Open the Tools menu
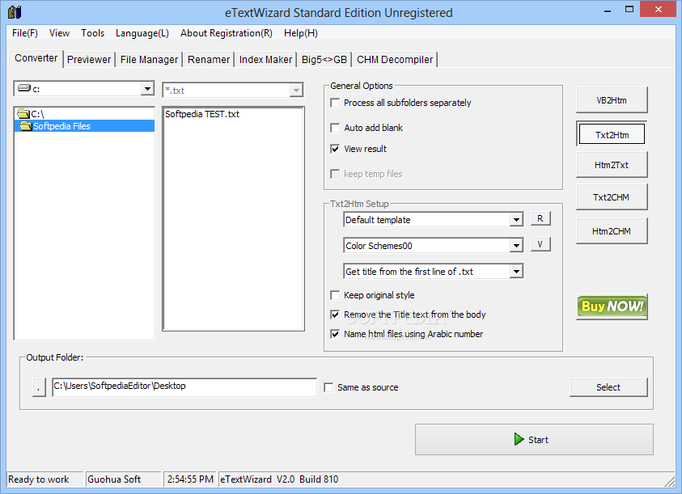This screenshot has width=682, height=494. pos(93,33)
